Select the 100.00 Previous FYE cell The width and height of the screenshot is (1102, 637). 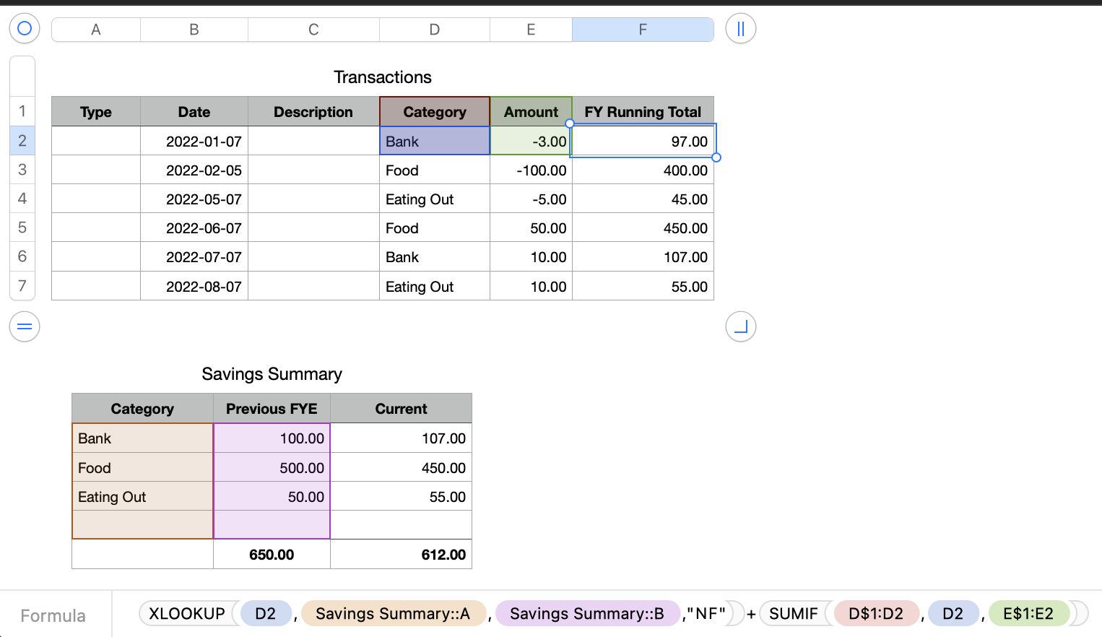(272, 438)
